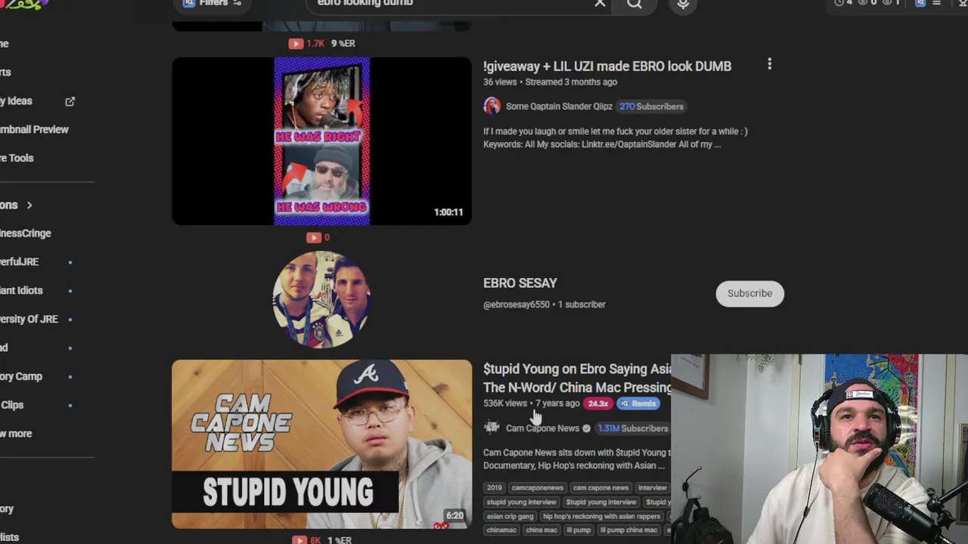Click the '536K views' text
968x544 pixels.
point(504,403)
